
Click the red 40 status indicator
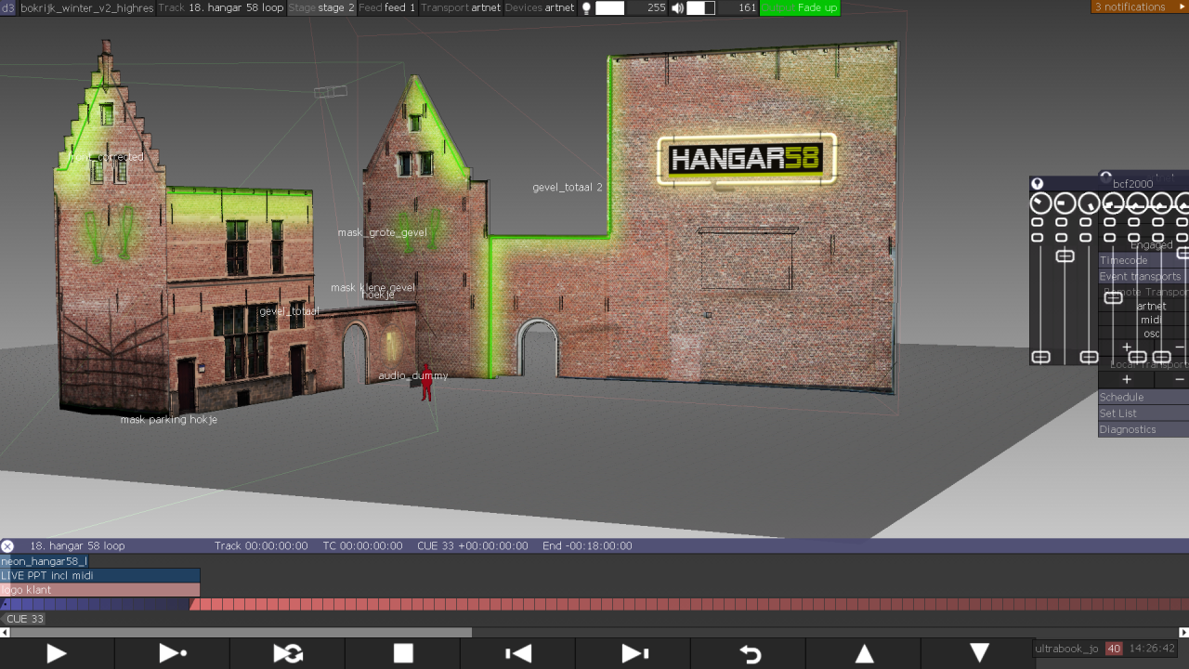tap(1114, 649)
